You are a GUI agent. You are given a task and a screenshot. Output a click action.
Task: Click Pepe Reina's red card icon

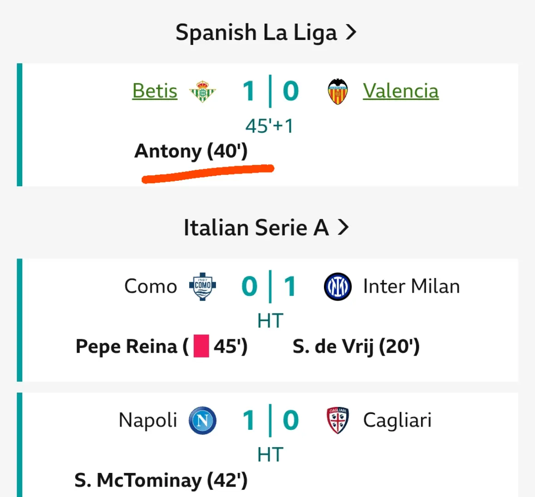coord(201,346)
